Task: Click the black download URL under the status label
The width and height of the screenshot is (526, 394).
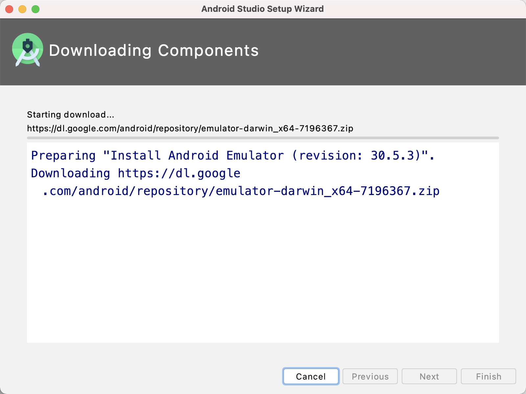Action: (x=190, y=128)
